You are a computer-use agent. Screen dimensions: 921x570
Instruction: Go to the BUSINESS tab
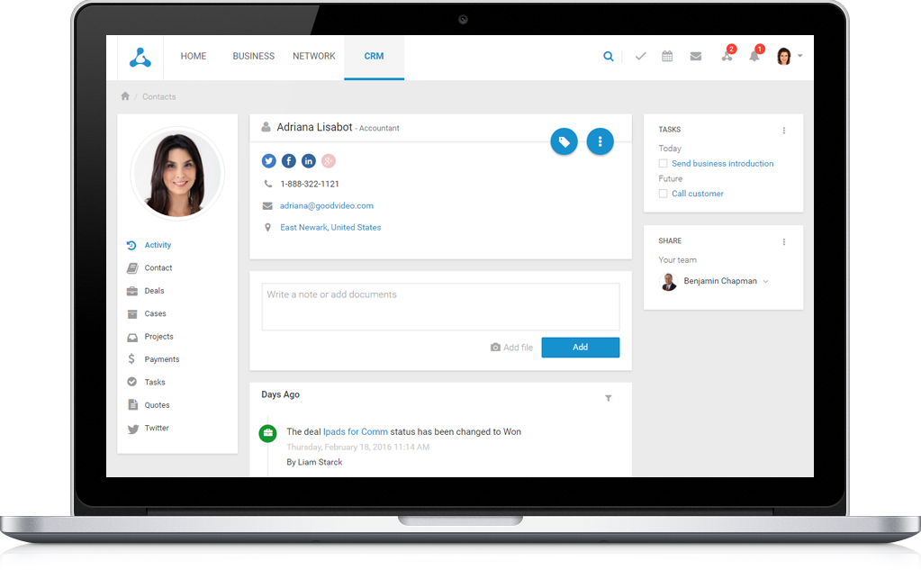pyautogui.click(x=254, y=57)
